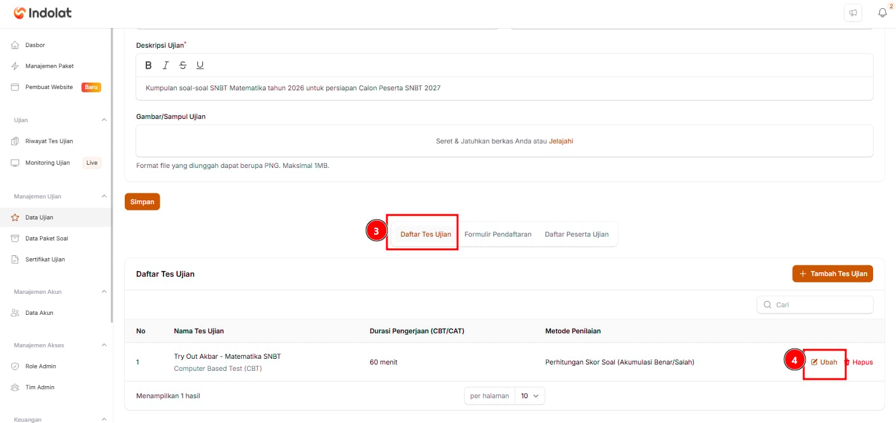Image resolution: width=896 pixels, height=423 pixels.
Task: Apply italic formatting in description editor
Action: tap(165, 65)
